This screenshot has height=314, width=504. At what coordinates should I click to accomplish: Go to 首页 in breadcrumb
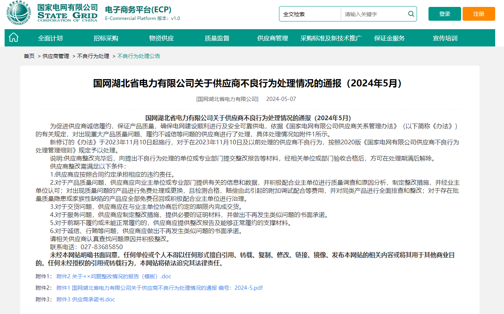(29, 56)
